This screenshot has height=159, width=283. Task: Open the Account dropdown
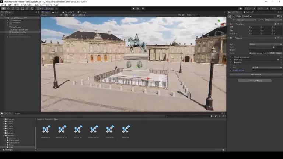pos(250,8)
